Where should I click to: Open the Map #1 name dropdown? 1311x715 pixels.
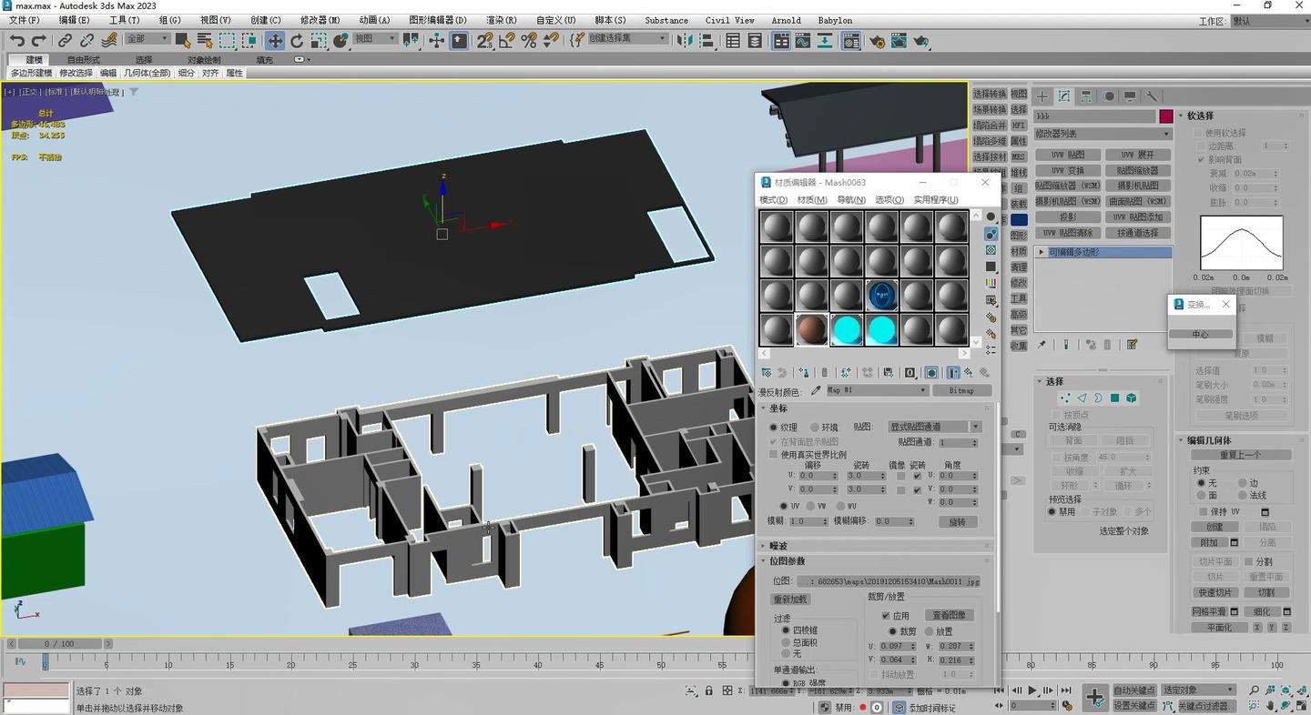tap(877, 390)
